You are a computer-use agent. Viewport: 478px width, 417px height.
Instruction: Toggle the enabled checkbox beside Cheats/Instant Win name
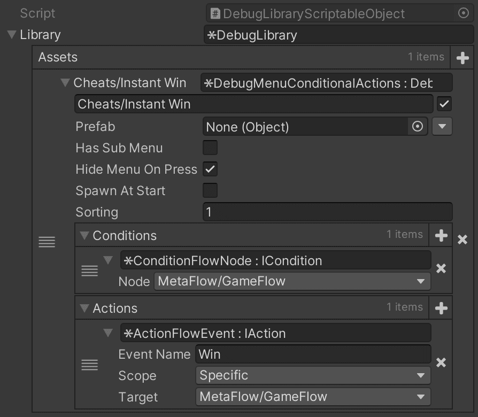coord(444,104)
